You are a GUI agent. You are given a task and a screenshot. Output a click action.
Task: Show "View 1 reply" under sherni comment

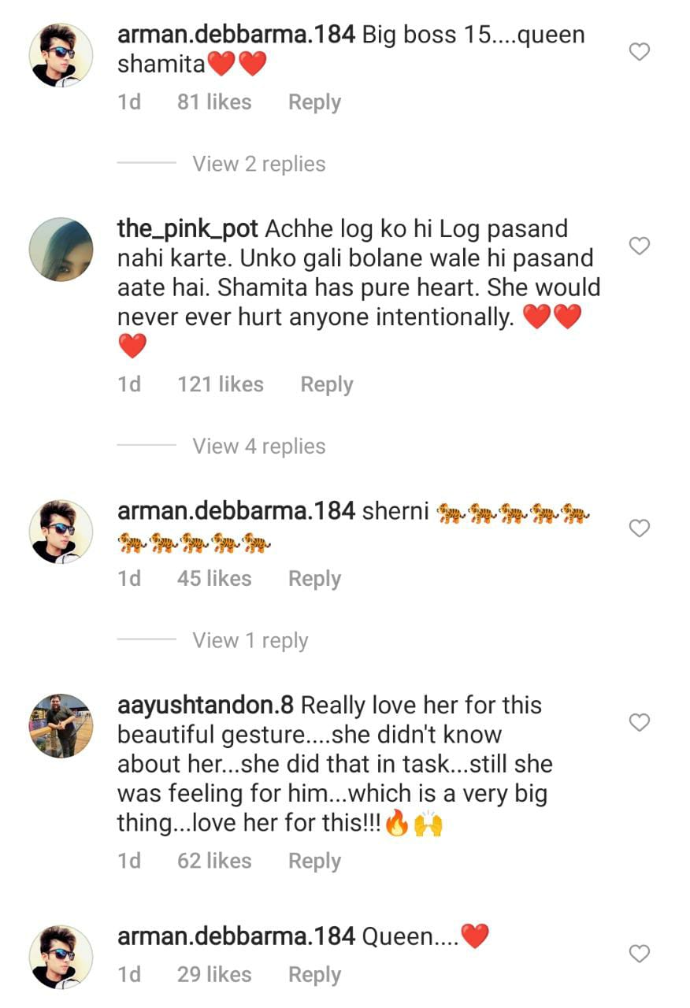point(250,640)
